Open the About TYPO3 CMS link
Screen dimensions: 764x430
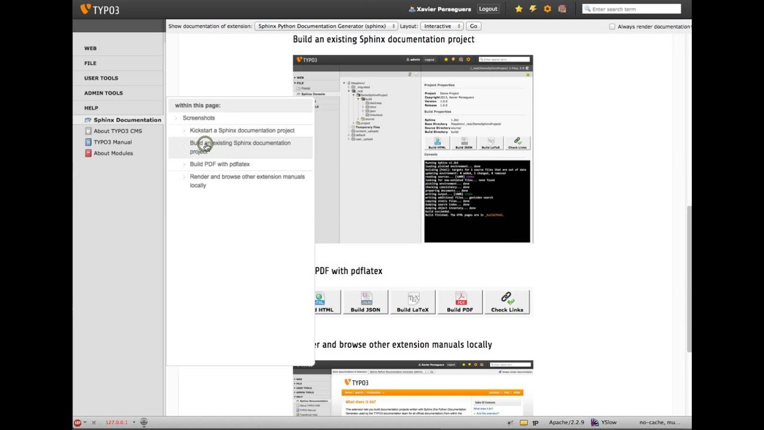click(118, 131)
